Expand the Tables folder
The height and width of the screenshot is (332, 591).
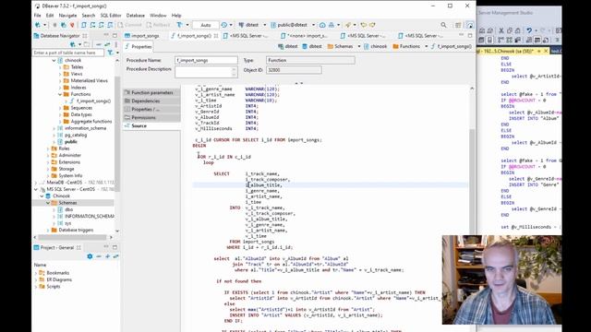[x=60, y=67]
